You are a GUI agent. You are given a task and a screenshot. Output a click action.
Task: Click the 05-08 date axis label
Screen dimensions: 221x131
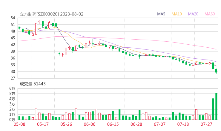coord(19,124)
